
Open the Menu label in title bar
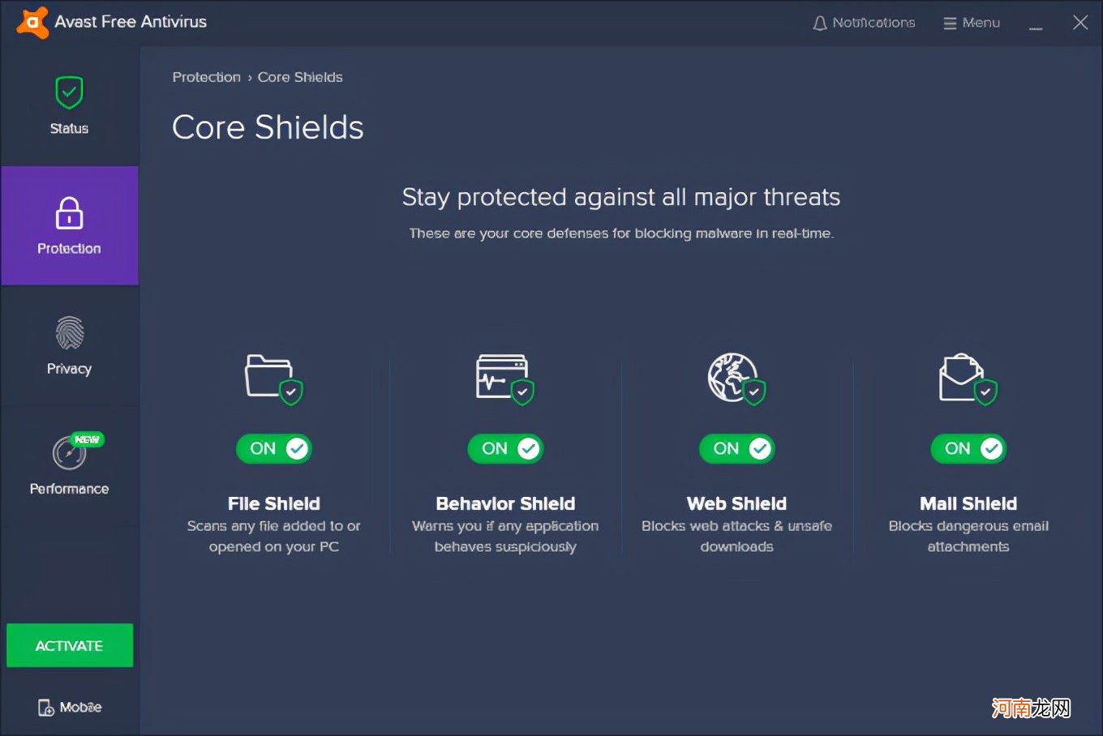pyautogui.click(x=981, y=23)
